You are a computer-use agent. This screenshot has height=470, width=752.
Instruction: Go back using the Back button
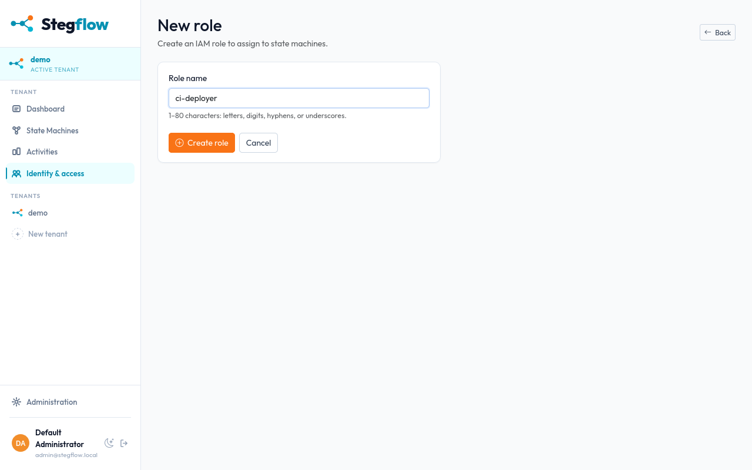717,32
